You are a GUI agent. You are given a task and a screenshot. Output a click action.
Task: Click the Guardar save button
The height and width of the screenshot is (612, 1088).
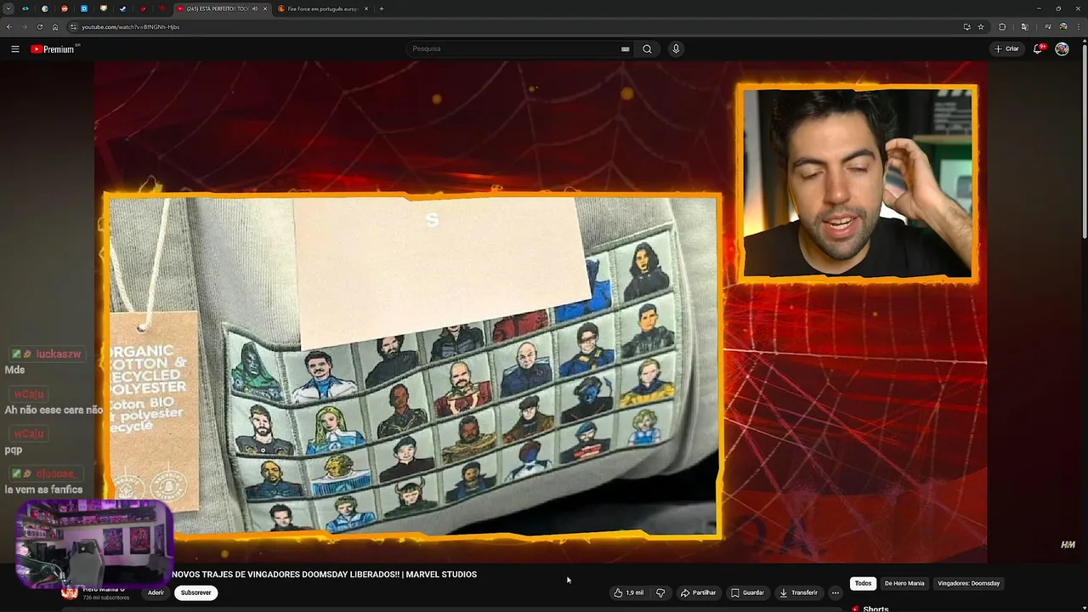[x=747, y=592]
